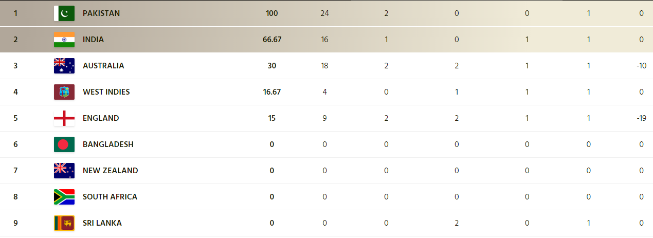Viewport: 653px width, 238px height.
Task: Click the South Africa flag icon
Action: pyautogui.click(x=64, y=197)
